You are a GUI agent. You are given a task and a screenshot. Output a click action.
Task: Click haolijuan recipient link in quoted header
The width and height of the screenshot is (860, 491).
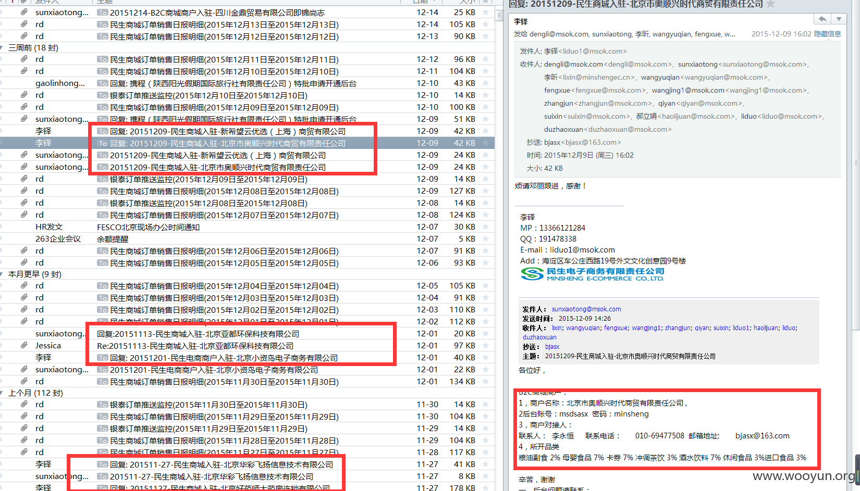pos(766,328)
